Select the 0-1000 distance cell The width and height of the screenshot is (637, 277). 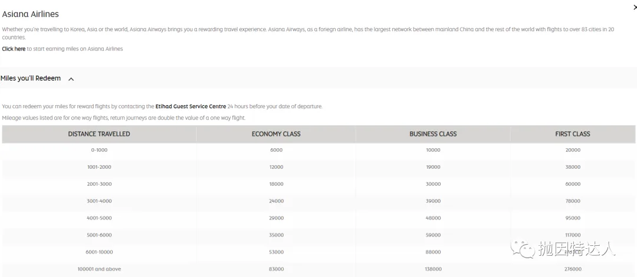click(x=99, y=150)
